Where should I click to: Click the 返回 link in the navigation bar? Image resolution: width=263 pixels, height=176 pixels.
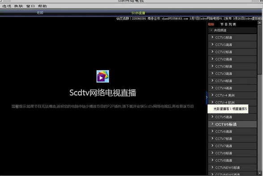click(x=40, y=13)
